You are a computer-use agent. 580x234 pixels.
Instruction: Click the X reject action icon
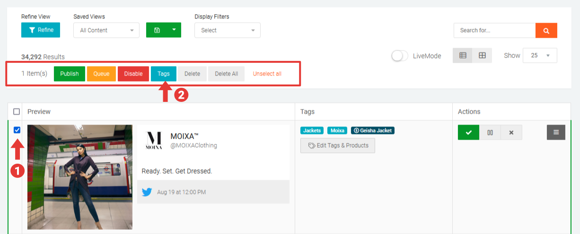511,133
